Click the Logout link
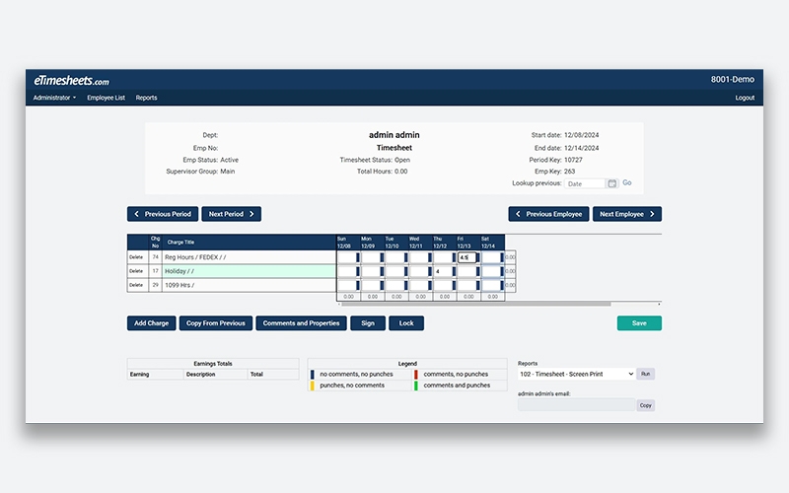The height and width of the screenshot is (493, 789). click(745, 98)
